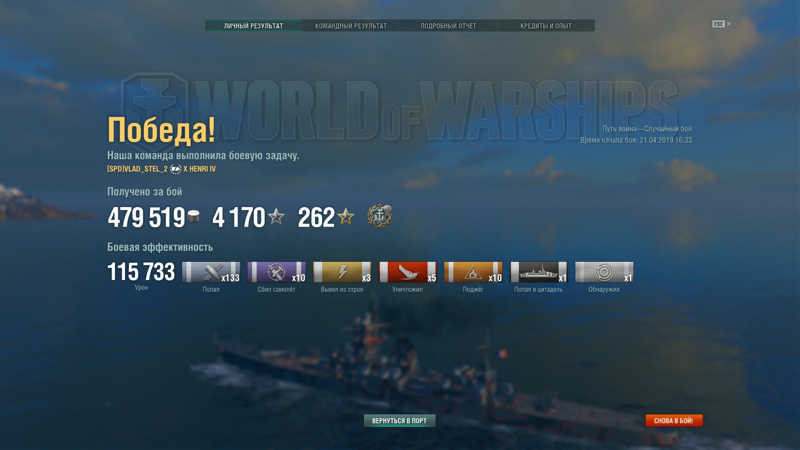The image size is (800, 450).
Task: Select the citadel hit ribbon x1
Action: [539, 272]
